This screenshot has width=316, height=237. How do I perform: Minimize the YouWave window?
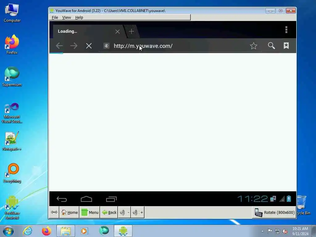click(x=270, y=11)
